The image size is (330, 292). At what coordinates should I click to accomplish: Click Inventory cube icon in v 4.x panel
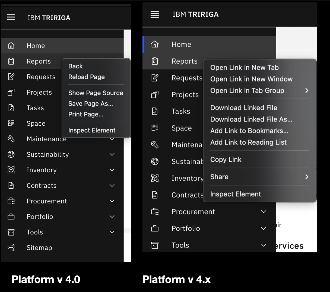(x=155, y=178)
